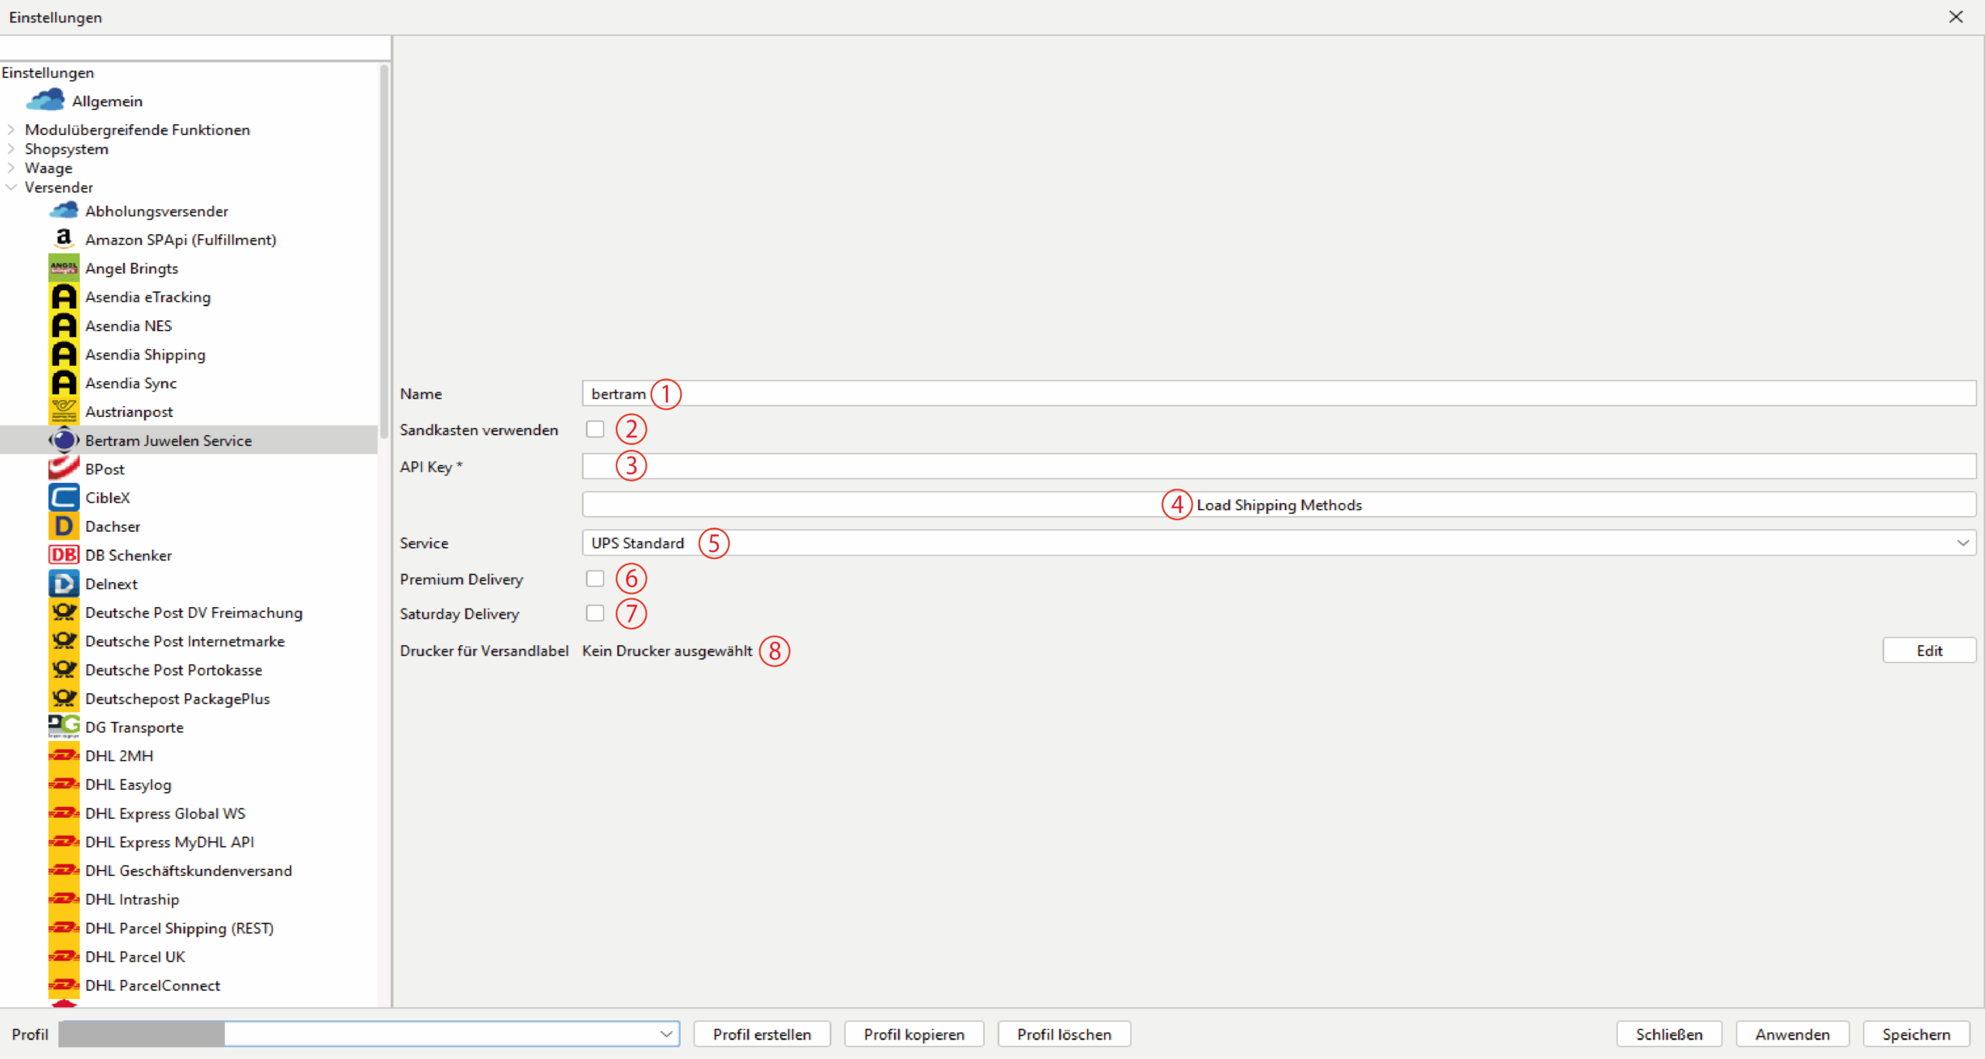The width and height of the screenshot is (1985, 1059).
Task: Click the DHL Express Global WS icon
Action: (x=64, y=813)
